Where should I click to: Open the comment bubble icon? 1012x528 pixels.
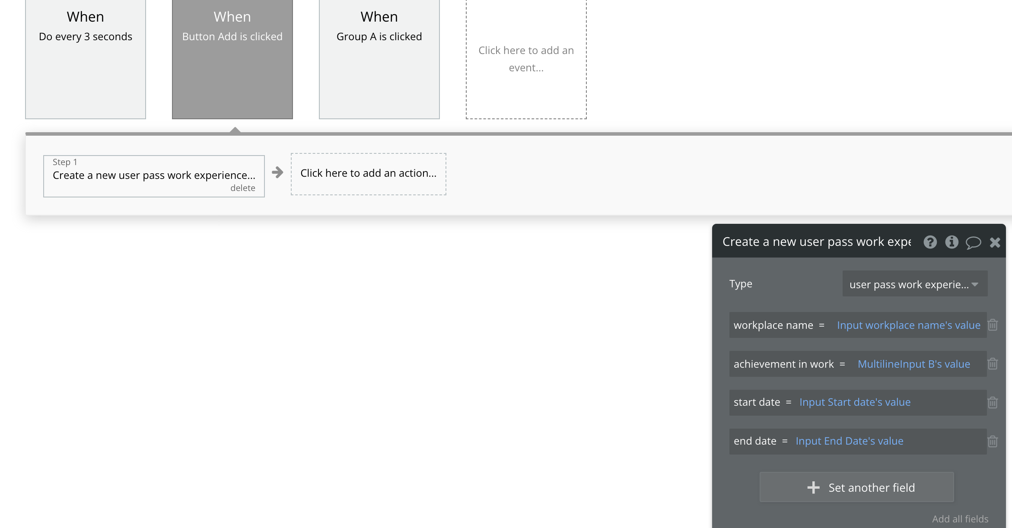tap(973, 242)
